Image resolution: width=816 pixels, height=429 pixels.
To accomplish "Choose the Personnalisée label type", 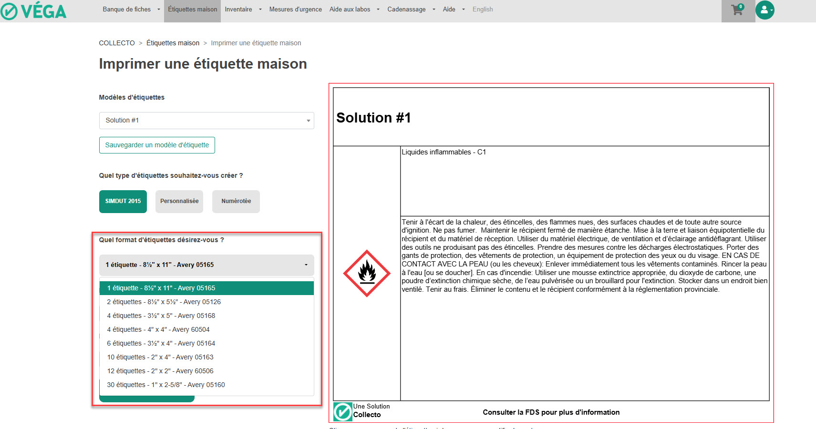I will coord(179,201).
